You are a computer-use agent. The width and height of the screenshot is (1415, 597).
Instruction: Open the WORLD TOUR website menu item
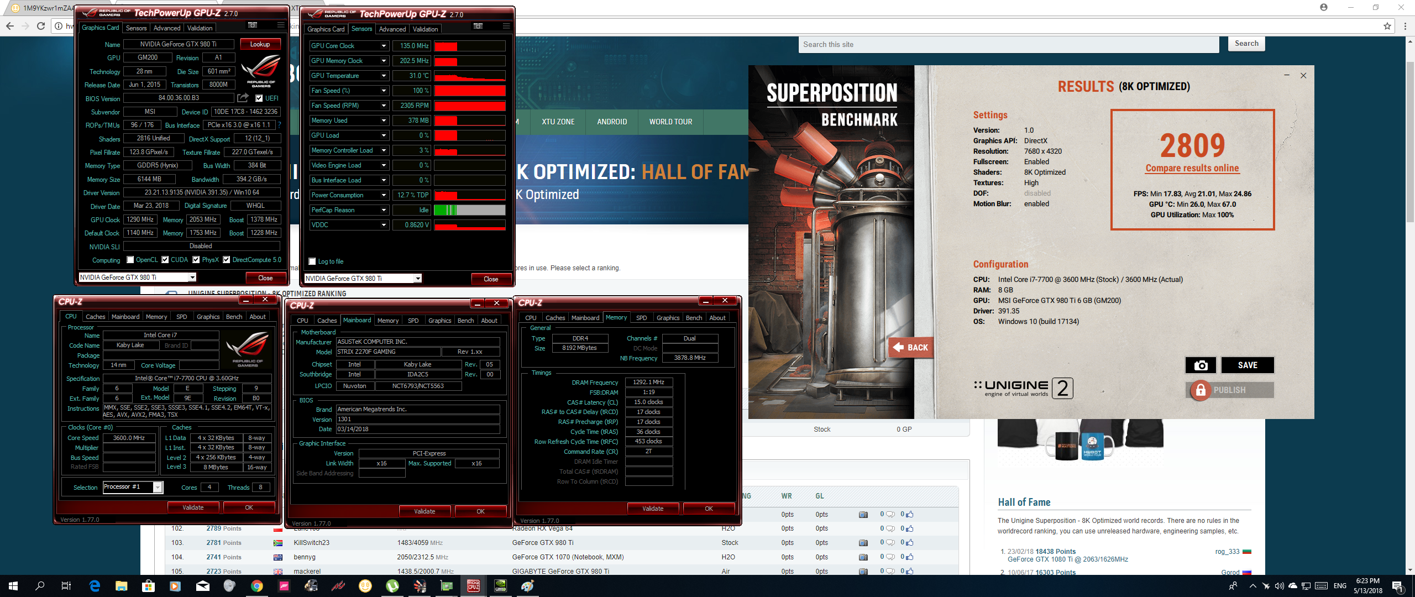(x=670, y=122)
